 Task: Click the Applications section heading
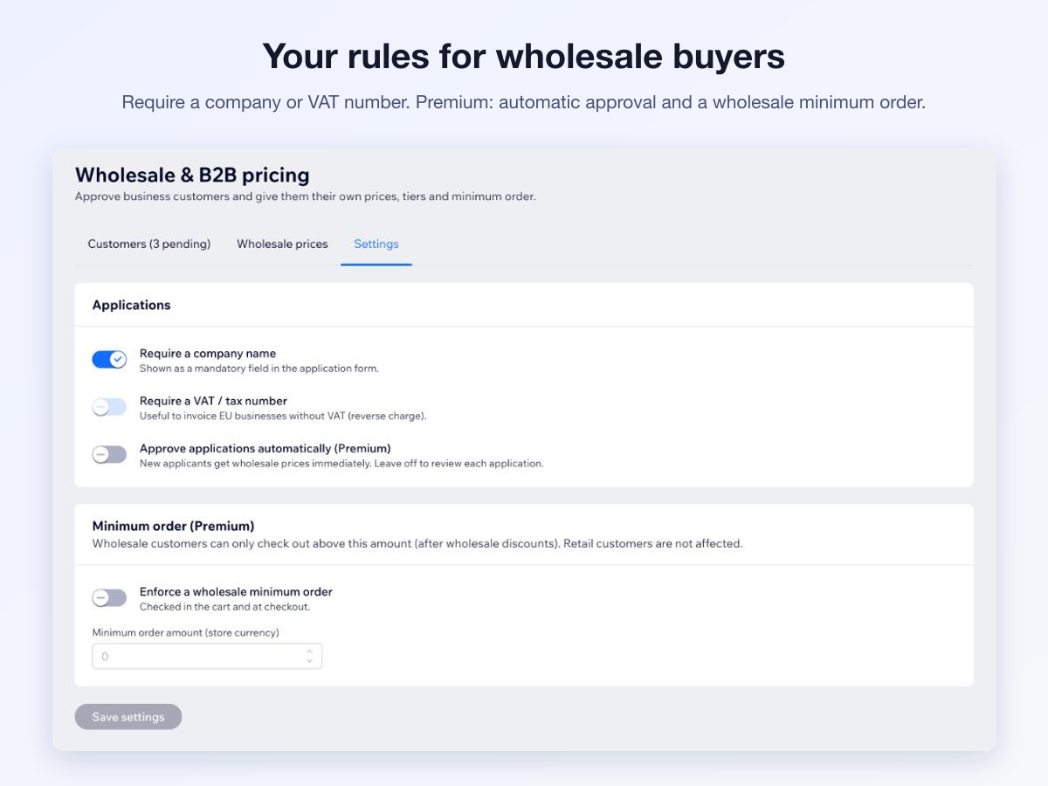[x=131, y=305]
